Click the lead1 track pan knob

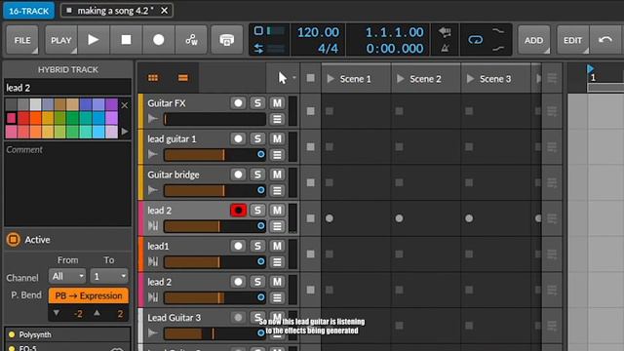click(x=260, y=261)
